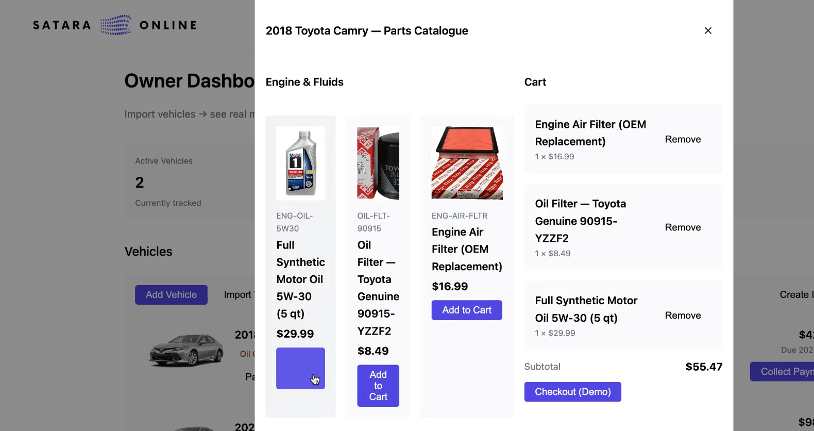Click the Satara Online logo
814x431 pixels.
[115, 25]
